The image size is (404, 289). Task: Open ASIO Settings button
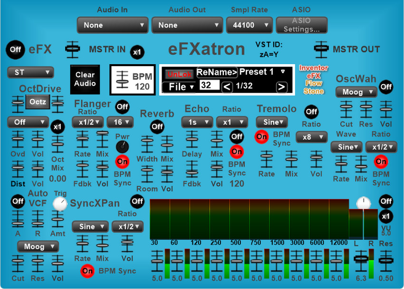point(301,25)
